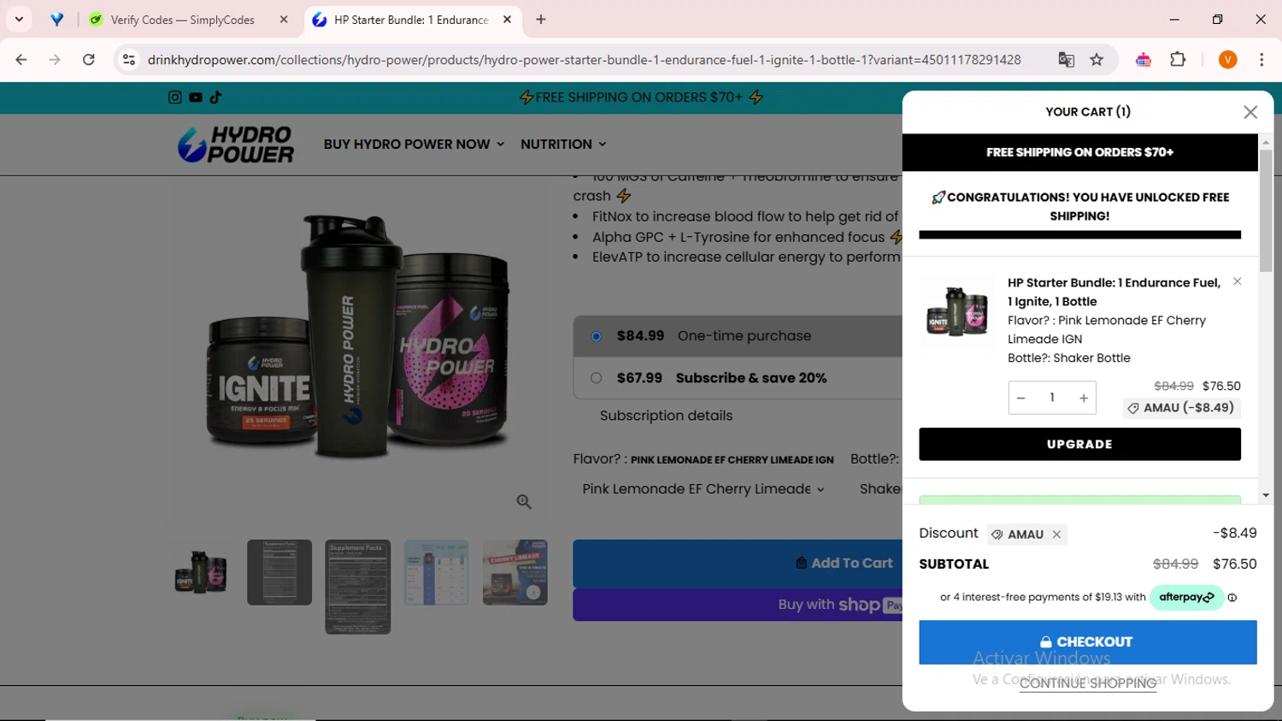Remove AMAU discount code

pyautogui.click(x=1057, y=535)
